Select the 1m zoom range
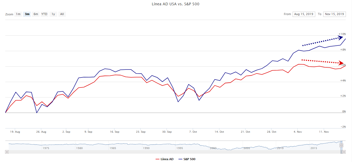This screenshot has width=352, height=162. pos(18,14)
